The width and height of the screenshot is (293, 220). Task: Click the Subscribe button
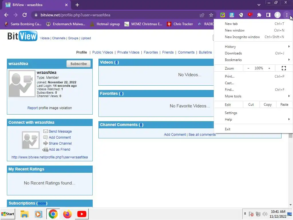click(x=78, y=64)
